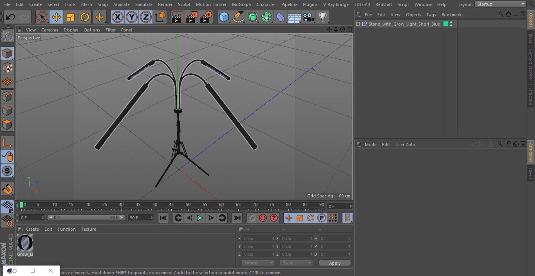Open the Simulate menu

(x=144, y=4)
